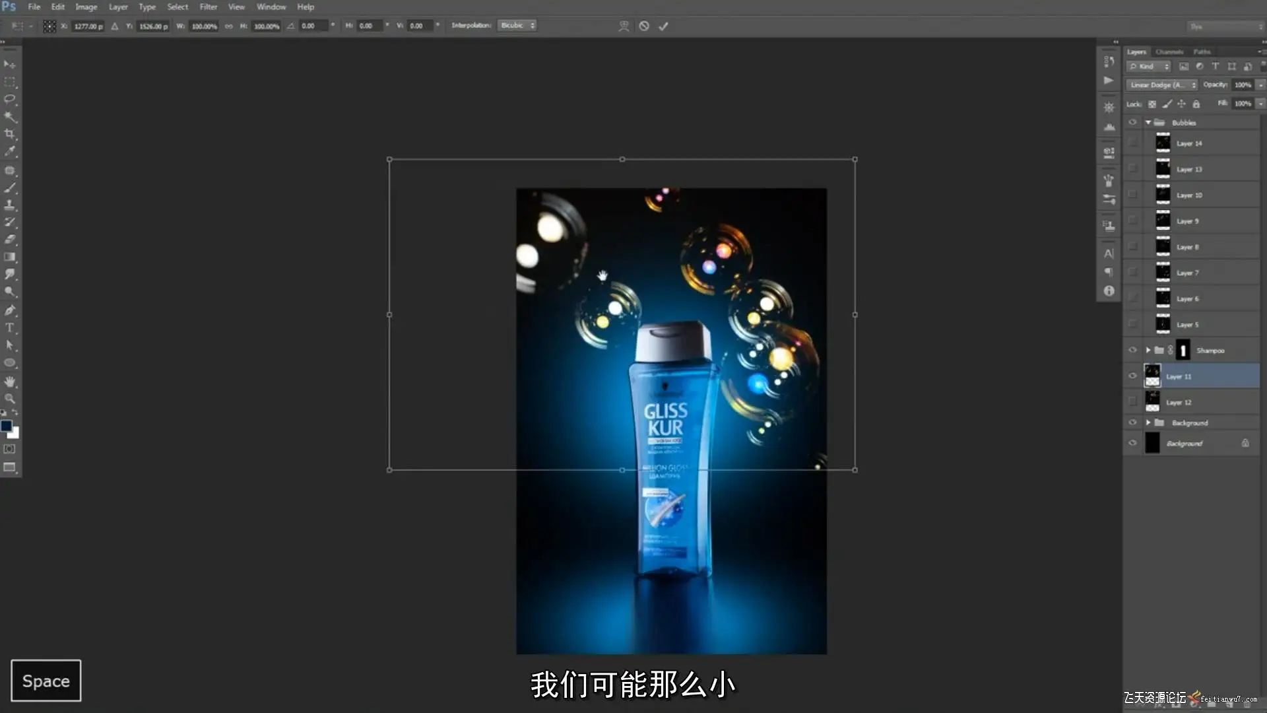Filter for pixel layers
The image size is (1267, 713).
pyautogui.click(x=1183, y=66)
